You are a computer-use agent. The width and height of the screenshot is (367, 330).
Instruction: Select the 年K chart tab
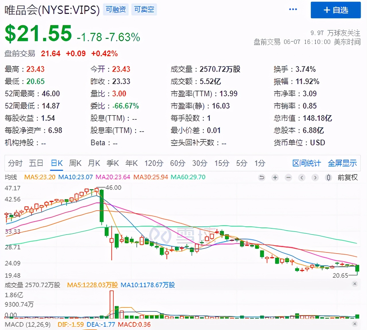132,163
